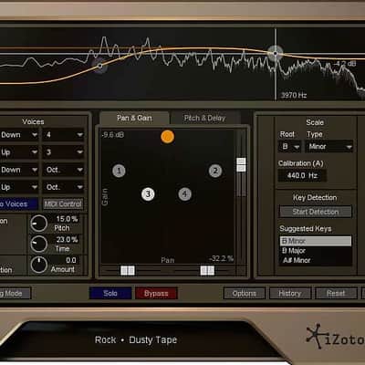Screen dimensions: 365x365
Task: Click the Reset button
Action: (336, 294)
